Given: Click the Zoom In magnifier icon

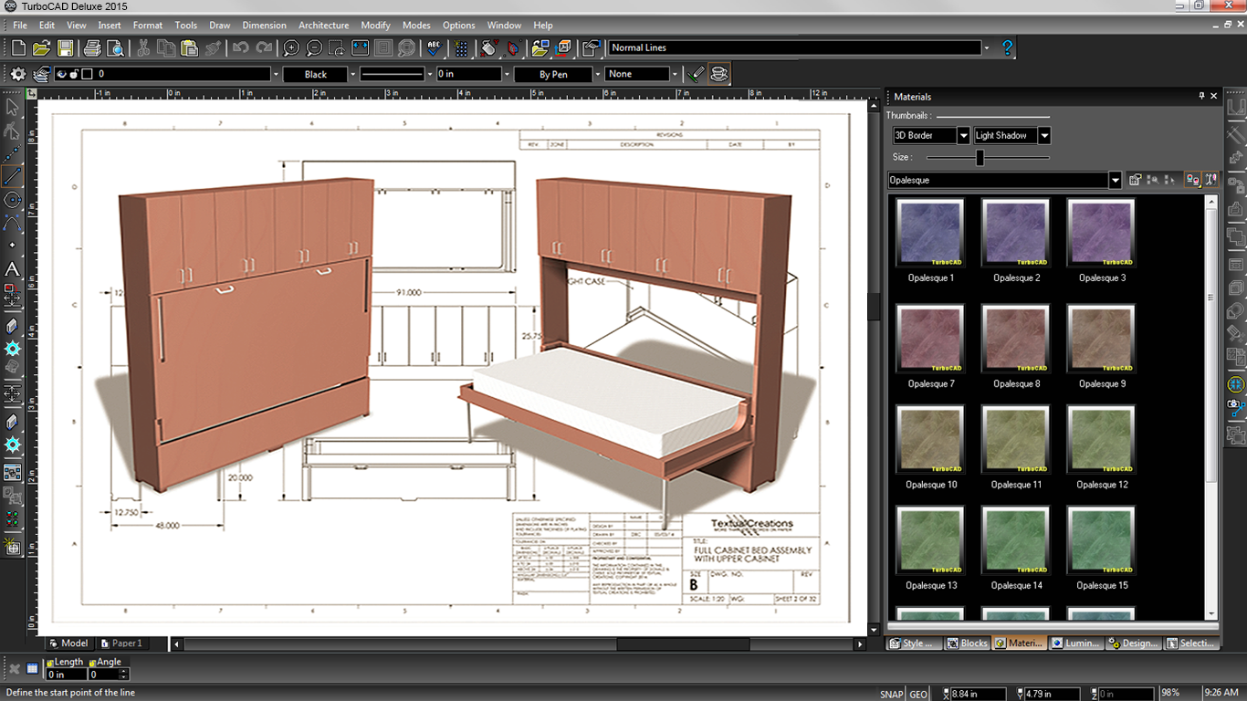Looking at the screenshot, I should click(291, 48).
